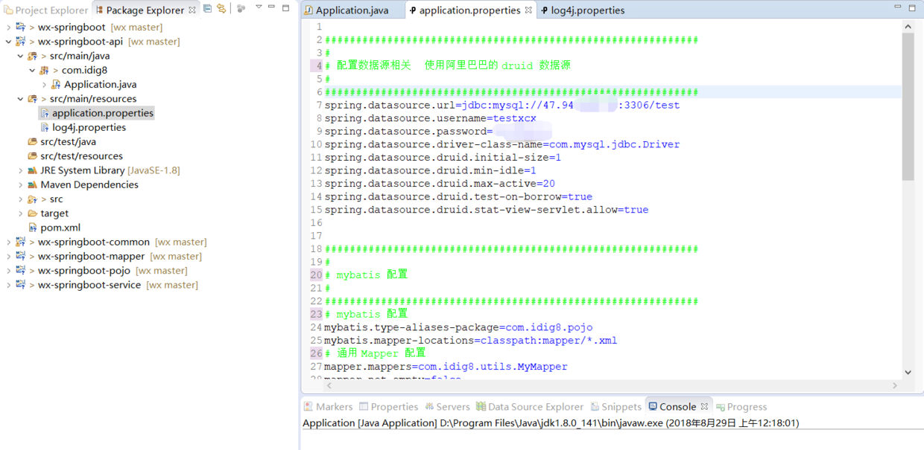924x450 pixels.
Task: Close the Console view tab
Action: click(705, 407)
